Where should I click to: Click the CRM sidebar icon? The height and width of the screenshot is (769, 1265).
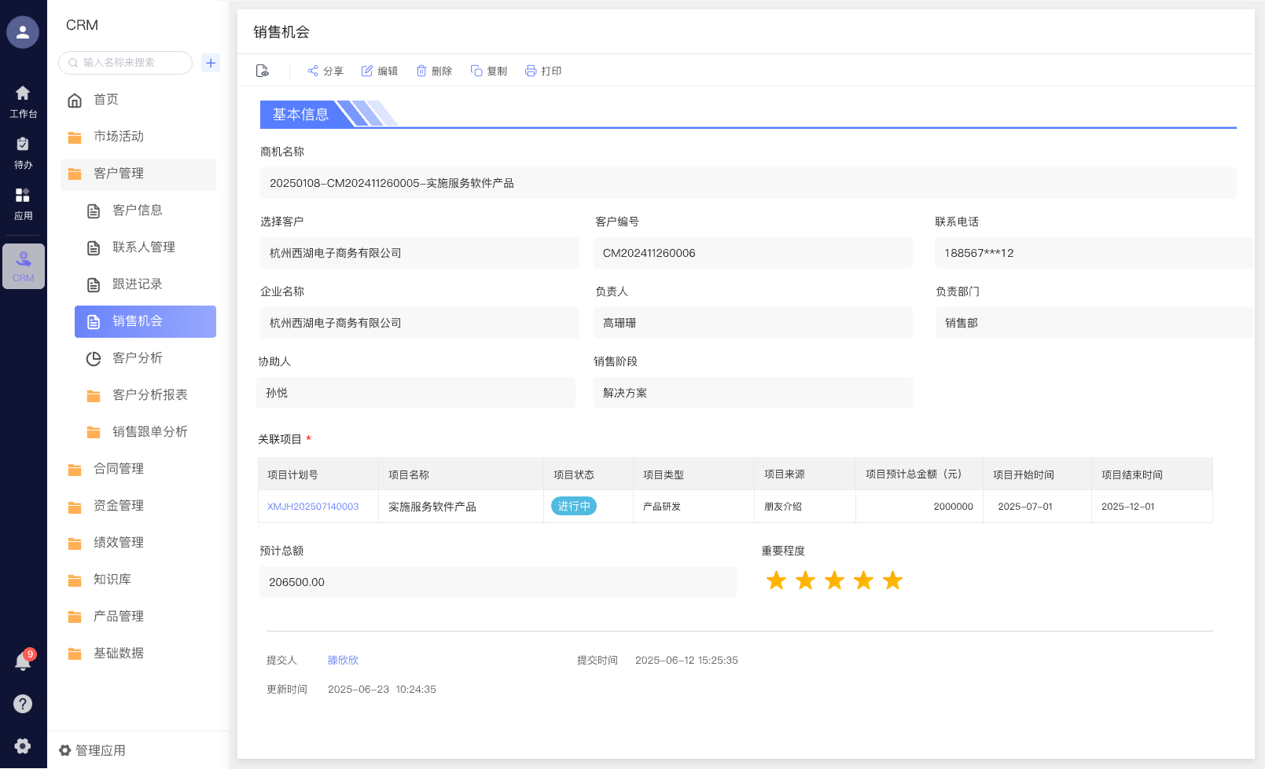(x=23, y=265)
